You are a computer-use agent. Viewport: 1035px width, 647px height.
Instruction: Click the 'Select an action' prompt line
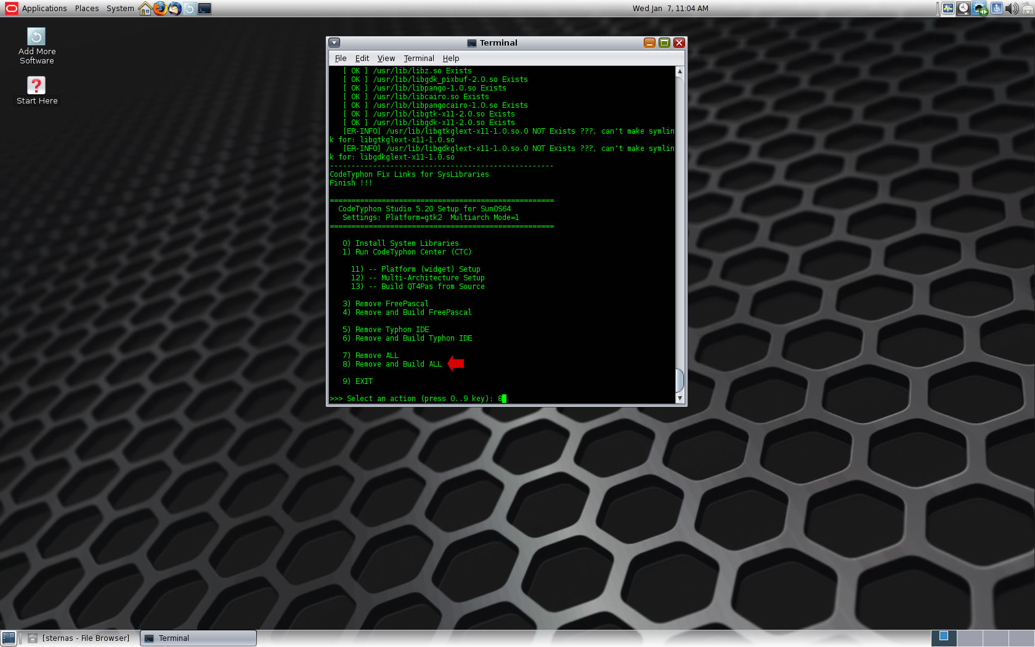coord(418,399)
